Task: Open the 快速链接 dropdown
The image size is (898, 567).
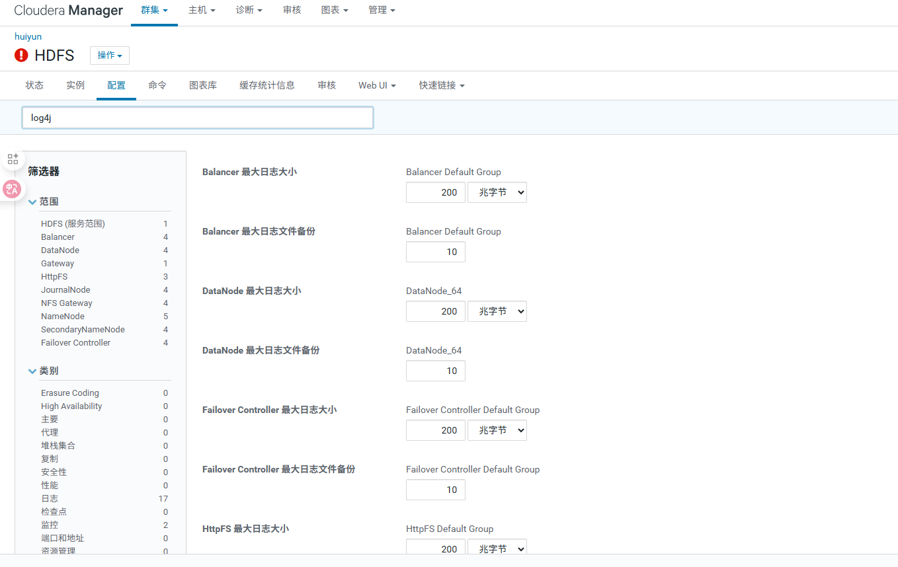Action: coord(441,85)
